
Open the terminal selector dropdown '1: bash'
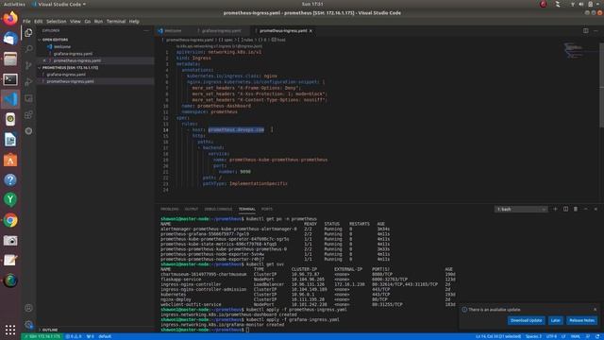pos(521,209)
